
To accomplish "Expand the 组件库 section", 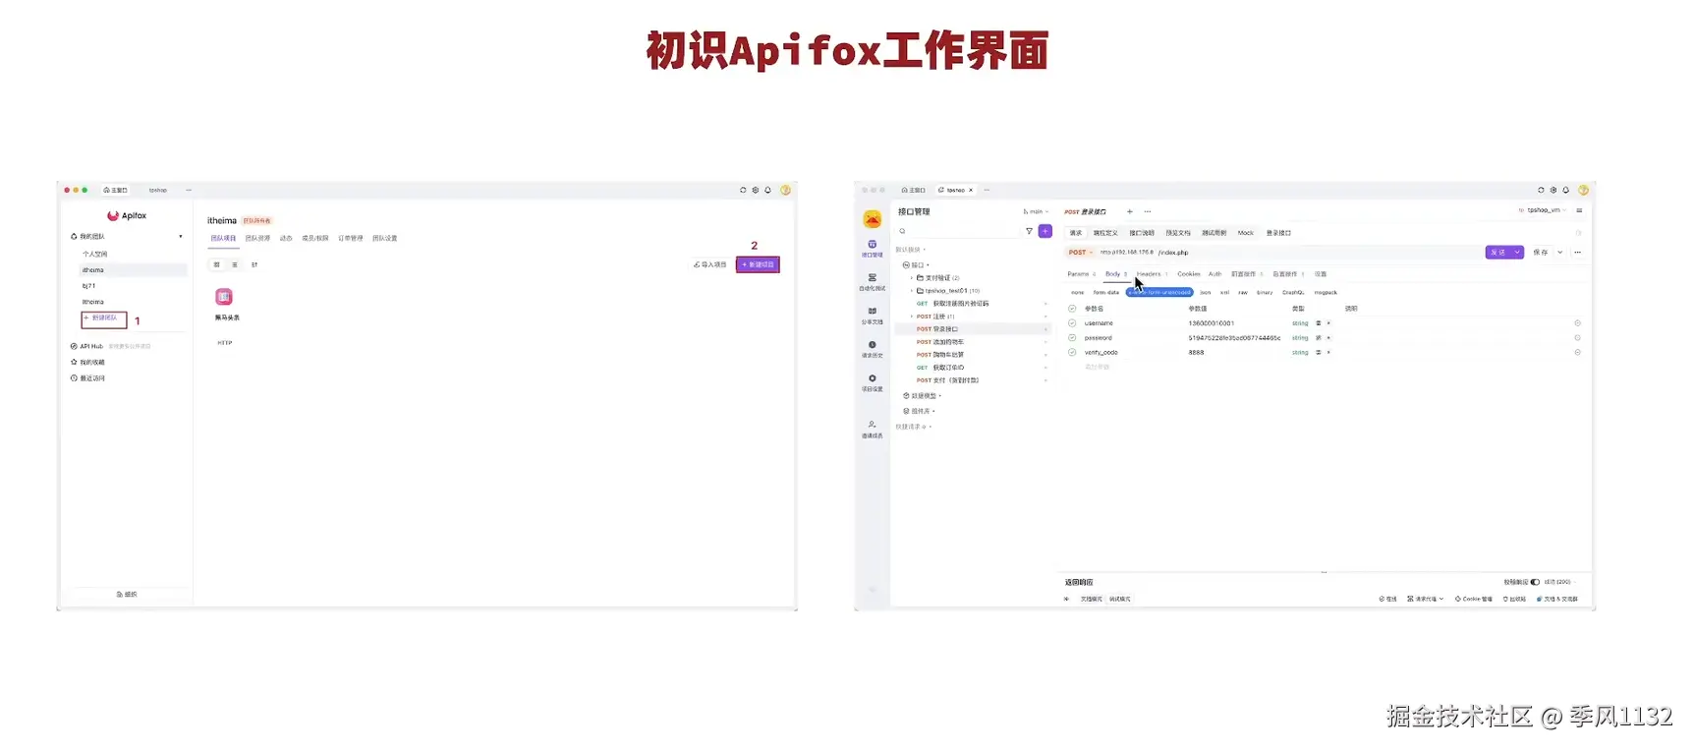I will click(x=919, y=411).
